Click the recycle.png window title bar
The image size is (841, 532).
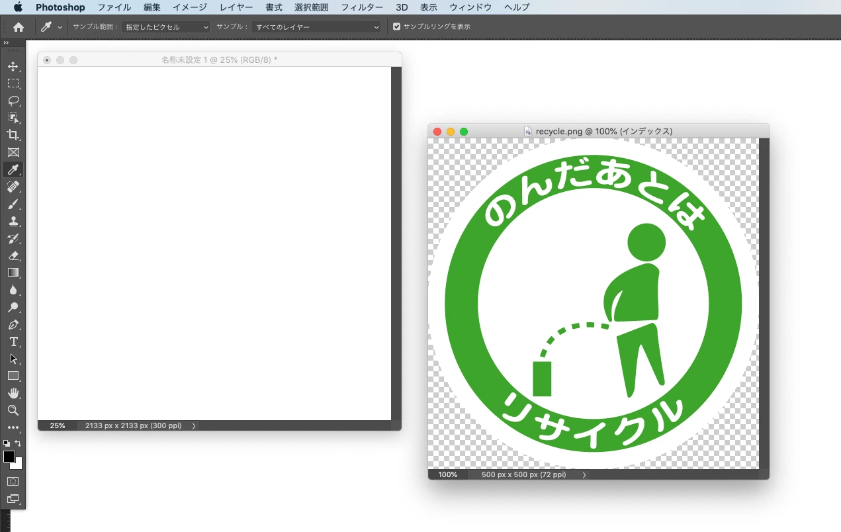(x=598, y=131)
